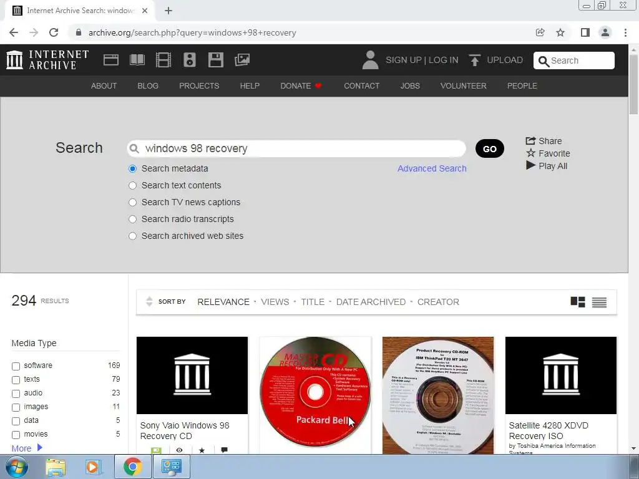Open Satellite 4280 XDVD Recovery ISO title
This screenshot has width=639, height=479.
tap(549, 430)
